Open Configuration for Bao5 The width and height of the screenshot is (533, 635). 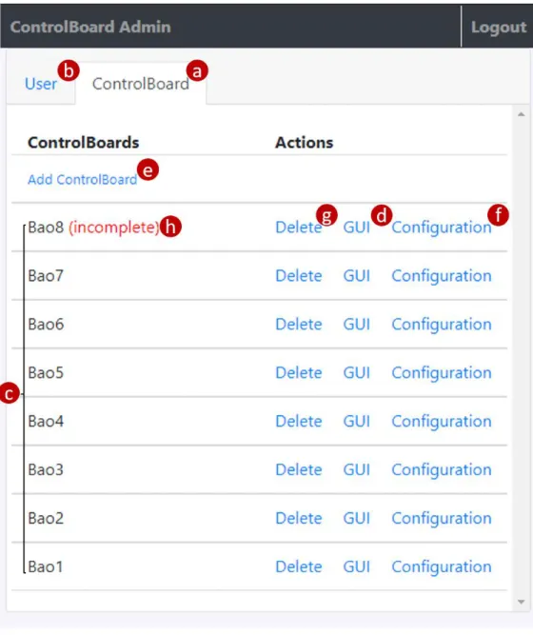click(442, 373)
